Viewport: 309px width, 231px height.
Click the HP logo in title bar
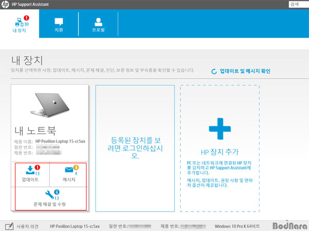5,4
